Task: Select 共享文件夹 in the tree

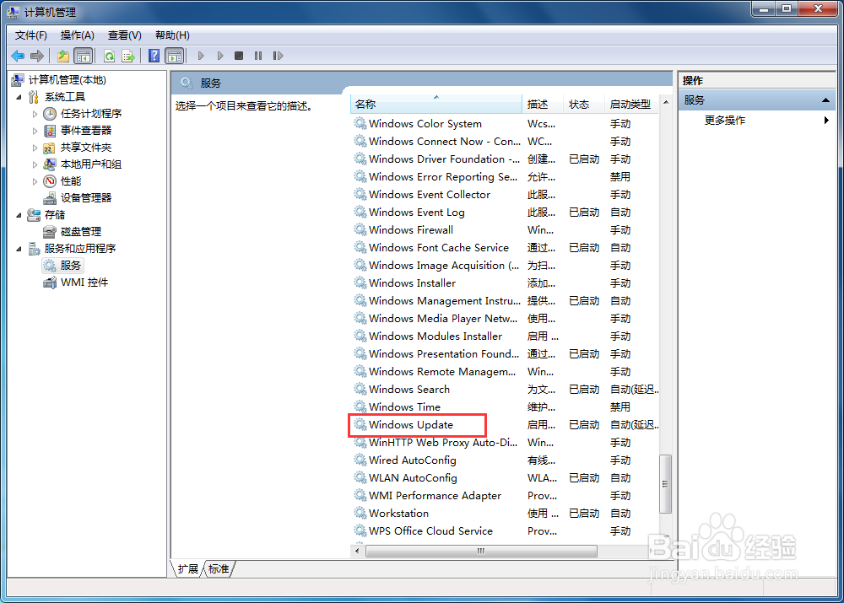Action: point(86,148)
